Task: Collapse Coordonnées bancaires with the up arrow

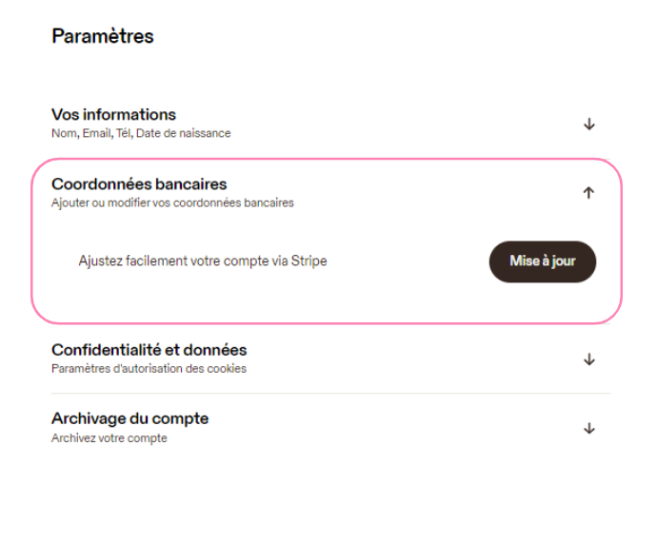Action: tap(588, 192)
